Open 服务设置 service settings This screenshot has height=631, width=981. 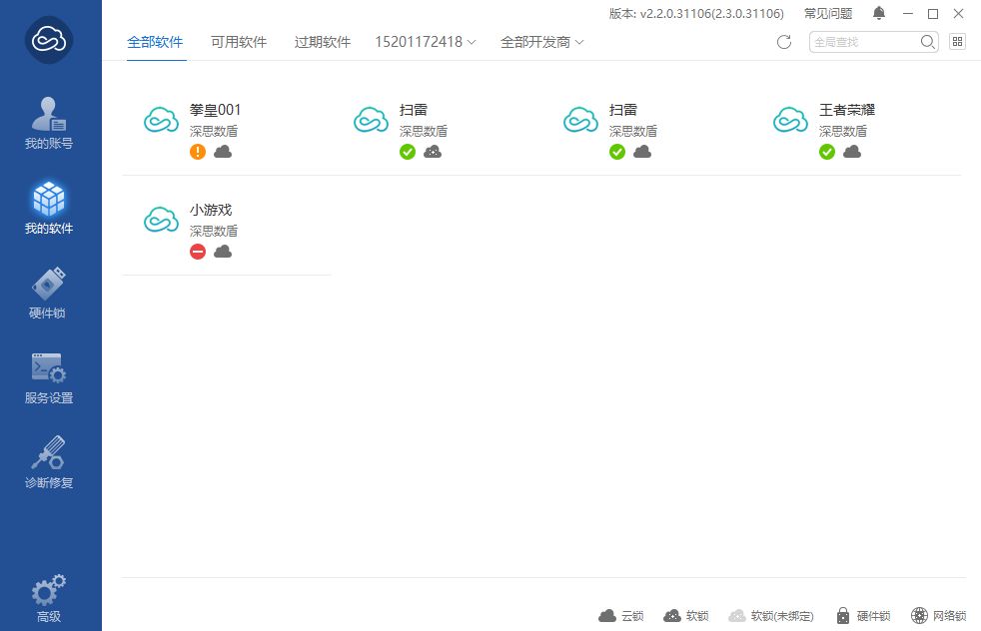click(49, 377)
